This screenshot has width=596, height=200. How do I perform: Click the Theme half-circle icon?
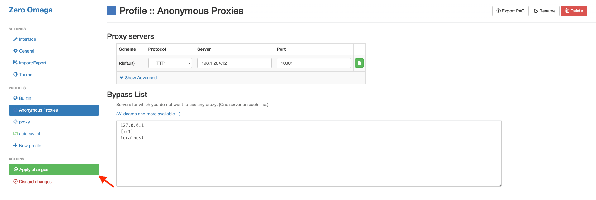pyautogui.click(x=15, y=74)
